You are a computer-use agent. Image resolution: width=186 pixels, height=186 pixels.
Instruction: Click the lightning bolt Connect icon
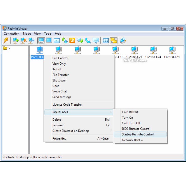[x=6, y=40]
